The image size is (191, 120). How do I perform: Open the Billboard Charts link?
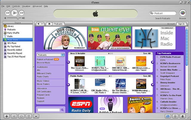coord(44,74)
